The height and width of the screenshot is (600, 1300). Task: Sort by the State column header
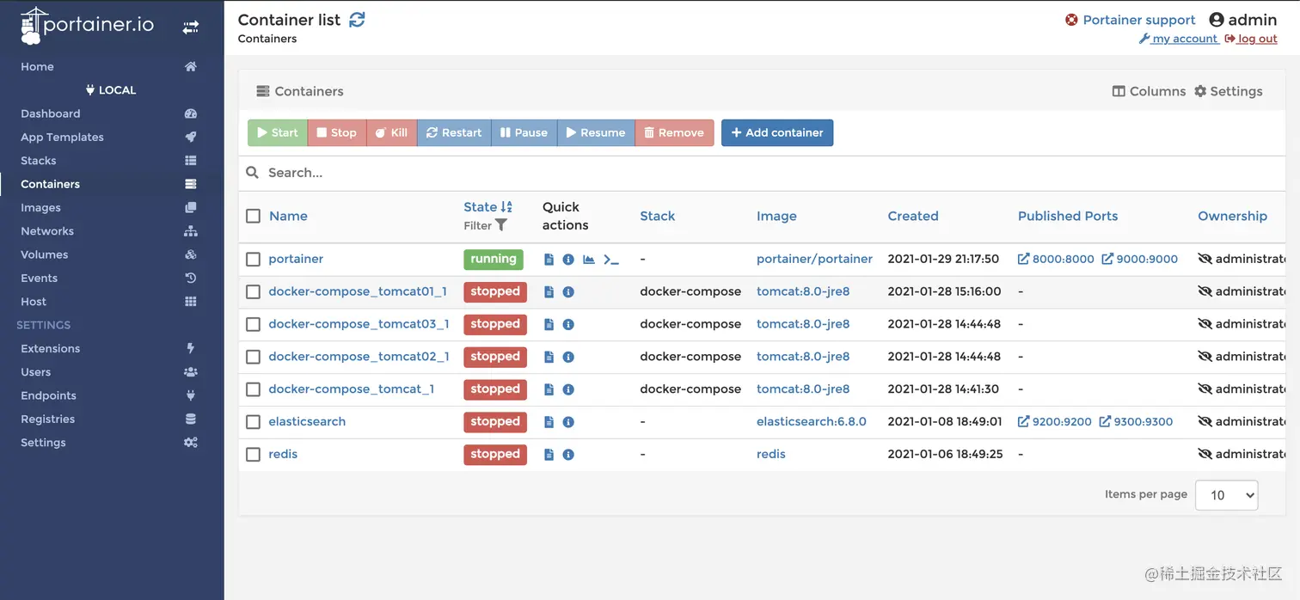coord(487,206)
